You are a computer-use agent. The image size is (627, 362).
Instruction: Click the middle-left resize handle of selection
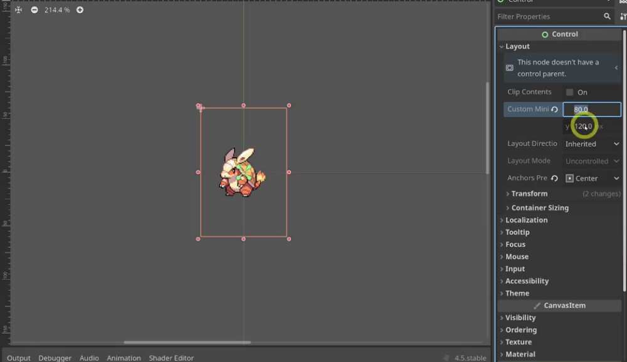point(198,172)
